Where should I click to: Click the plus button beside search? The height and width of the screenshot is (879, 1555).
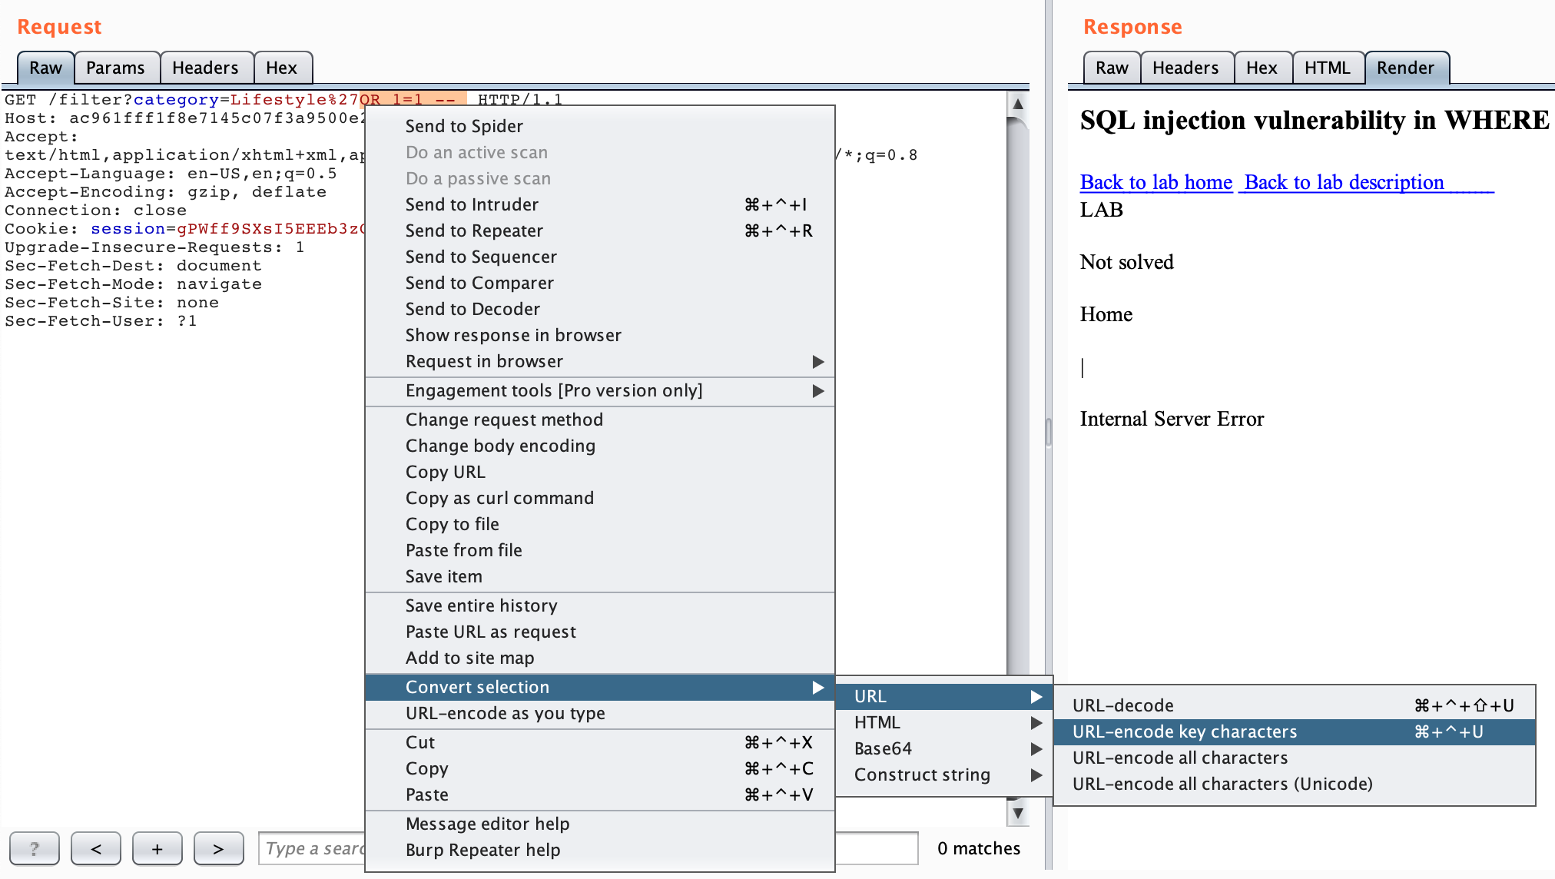pyautogui.click(x=157, y=848)
